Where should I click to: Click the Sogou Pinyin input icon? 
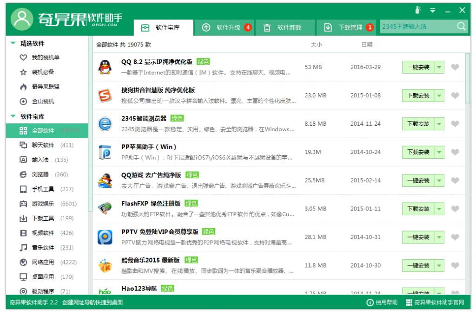pyautogui.click(x=105, y=96)
